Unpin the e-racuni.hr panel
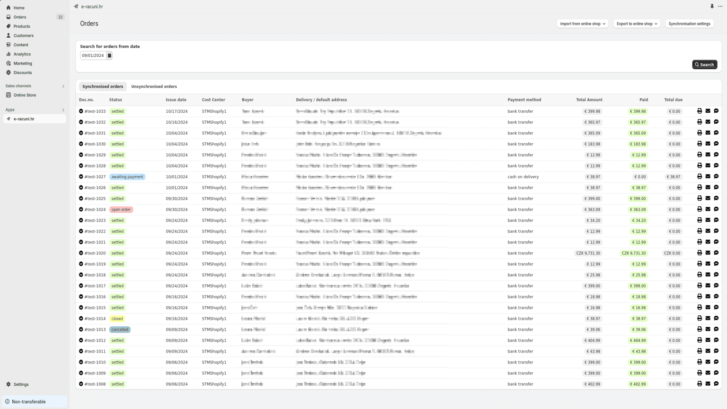727x409 pixels. (712, 6)
